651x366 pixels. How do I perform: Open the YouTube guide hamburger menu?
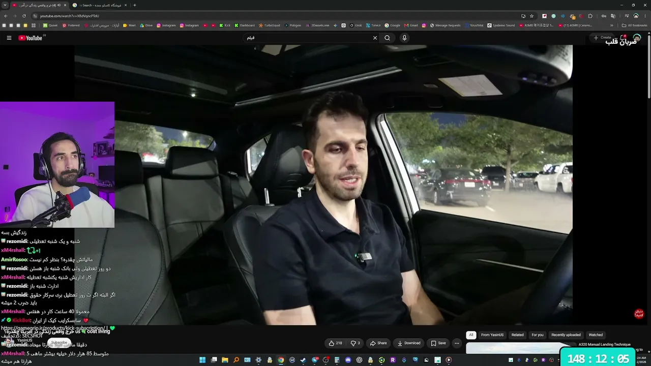(x=9, y=38)
